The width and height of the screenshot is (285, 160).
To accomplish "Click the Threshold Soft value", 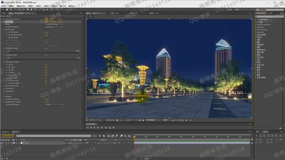I will [x=46, y=35].
